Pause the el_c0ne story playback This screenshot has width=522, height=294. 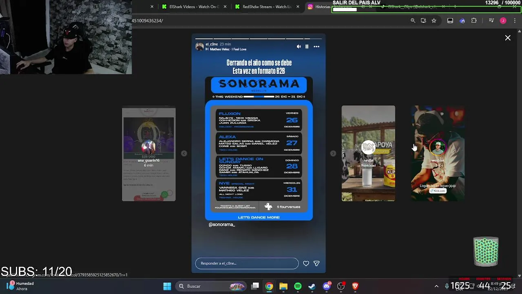307,47
